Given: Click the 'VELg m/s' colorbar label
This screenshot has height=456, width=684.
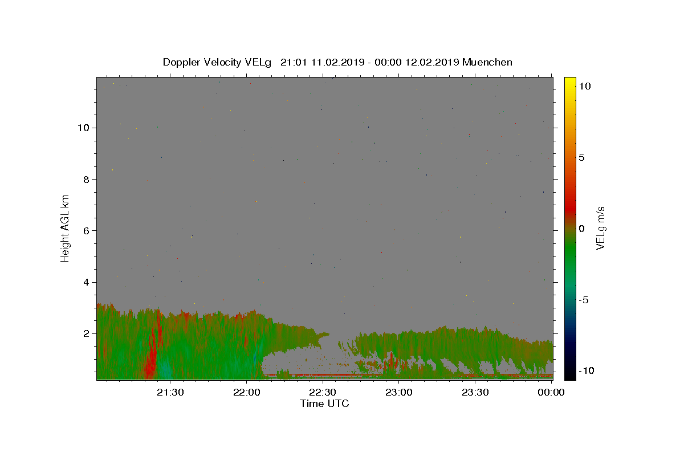Looking at the screenshot, I should tap(600, 228).
